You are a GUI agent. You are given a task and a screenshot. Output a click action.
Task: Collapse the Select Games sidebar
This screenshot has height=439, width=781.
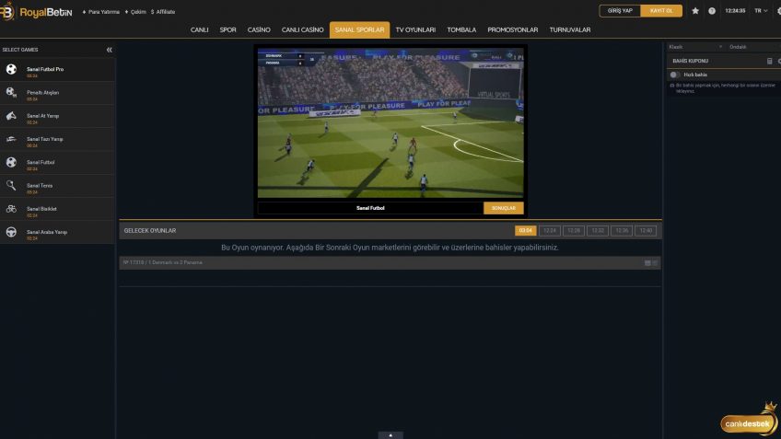pos(109,50)
